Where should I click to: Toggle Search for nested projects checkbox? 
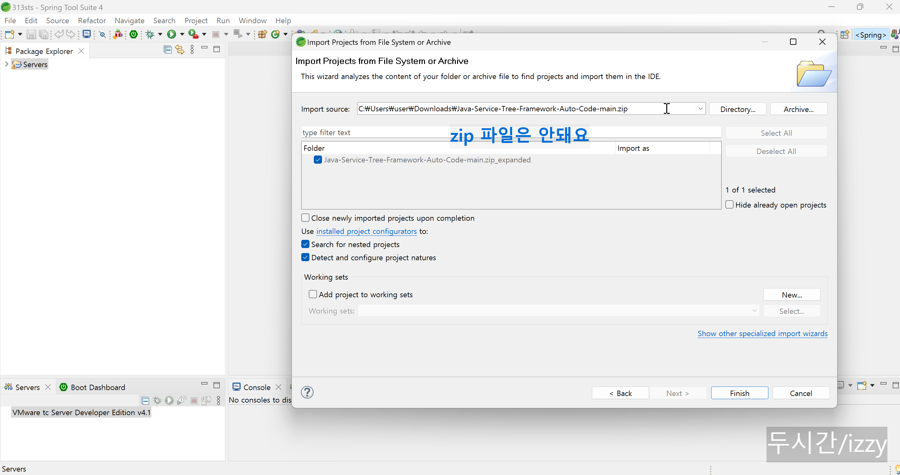pyautogui.click(x=305, y=244)
